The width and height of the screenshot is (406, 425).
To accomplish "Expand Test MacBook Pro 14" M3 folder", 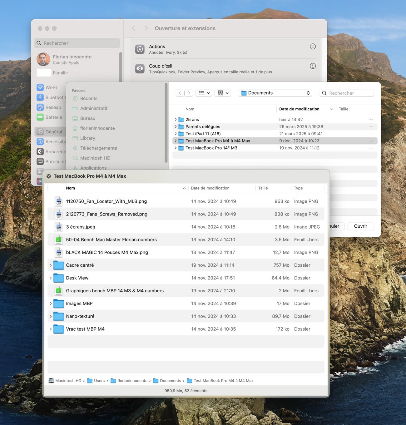I will pyautogui.click(x=176, y=148).
